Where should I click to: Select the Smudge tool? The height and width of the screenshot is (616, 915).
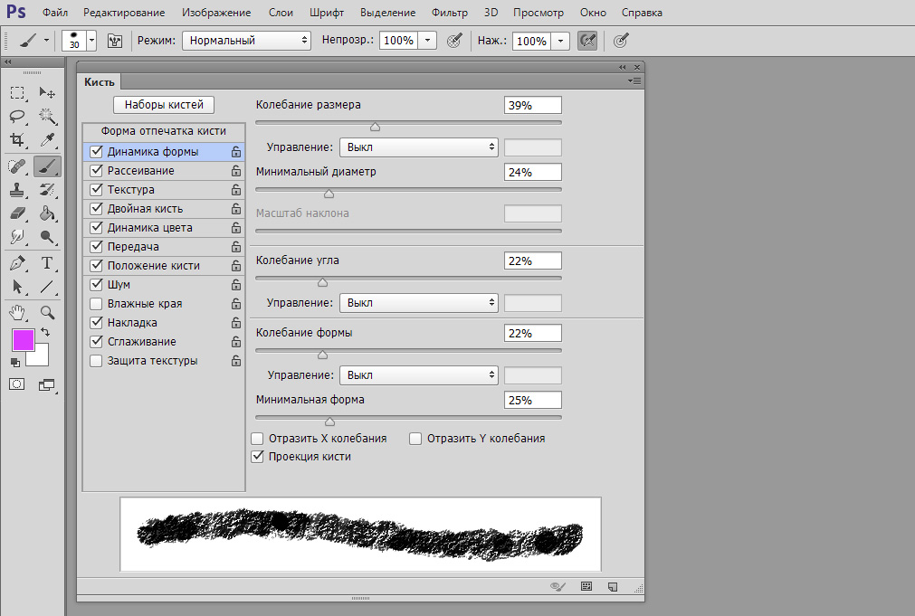pyautogui.click(x=17, y=237)
